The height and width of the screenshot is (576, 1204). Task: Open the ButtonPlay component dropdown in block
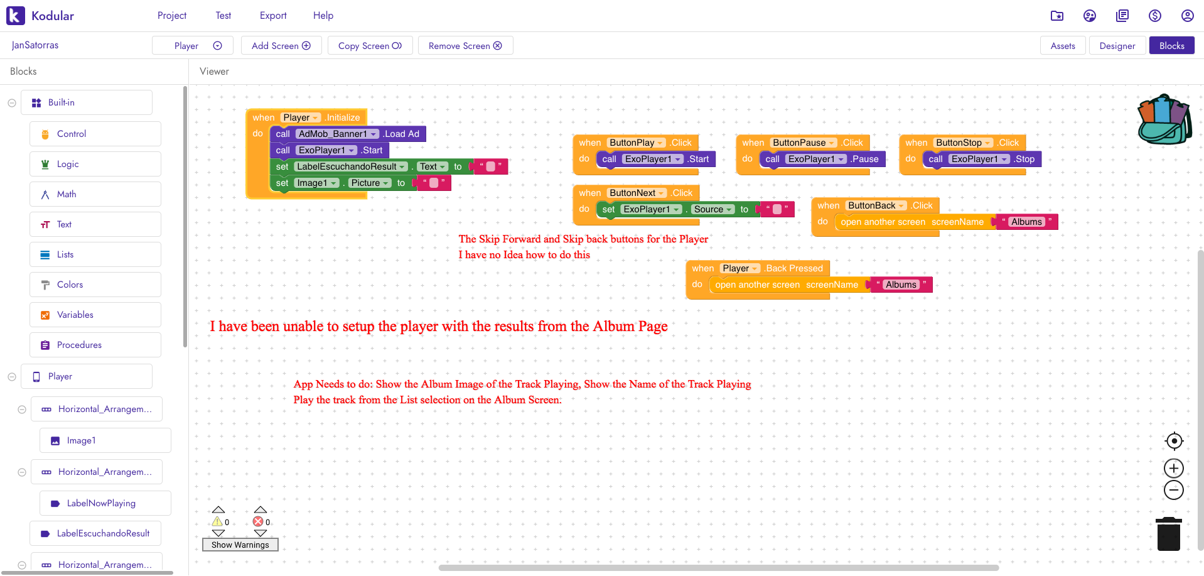[x=660, y=143]
